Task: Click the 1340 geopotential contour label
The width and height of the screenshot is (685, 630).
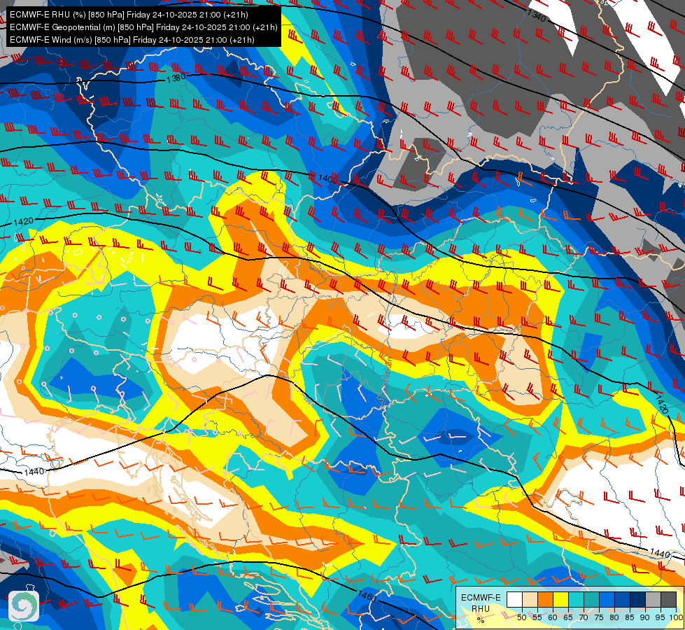Action: tap(537, 15)
